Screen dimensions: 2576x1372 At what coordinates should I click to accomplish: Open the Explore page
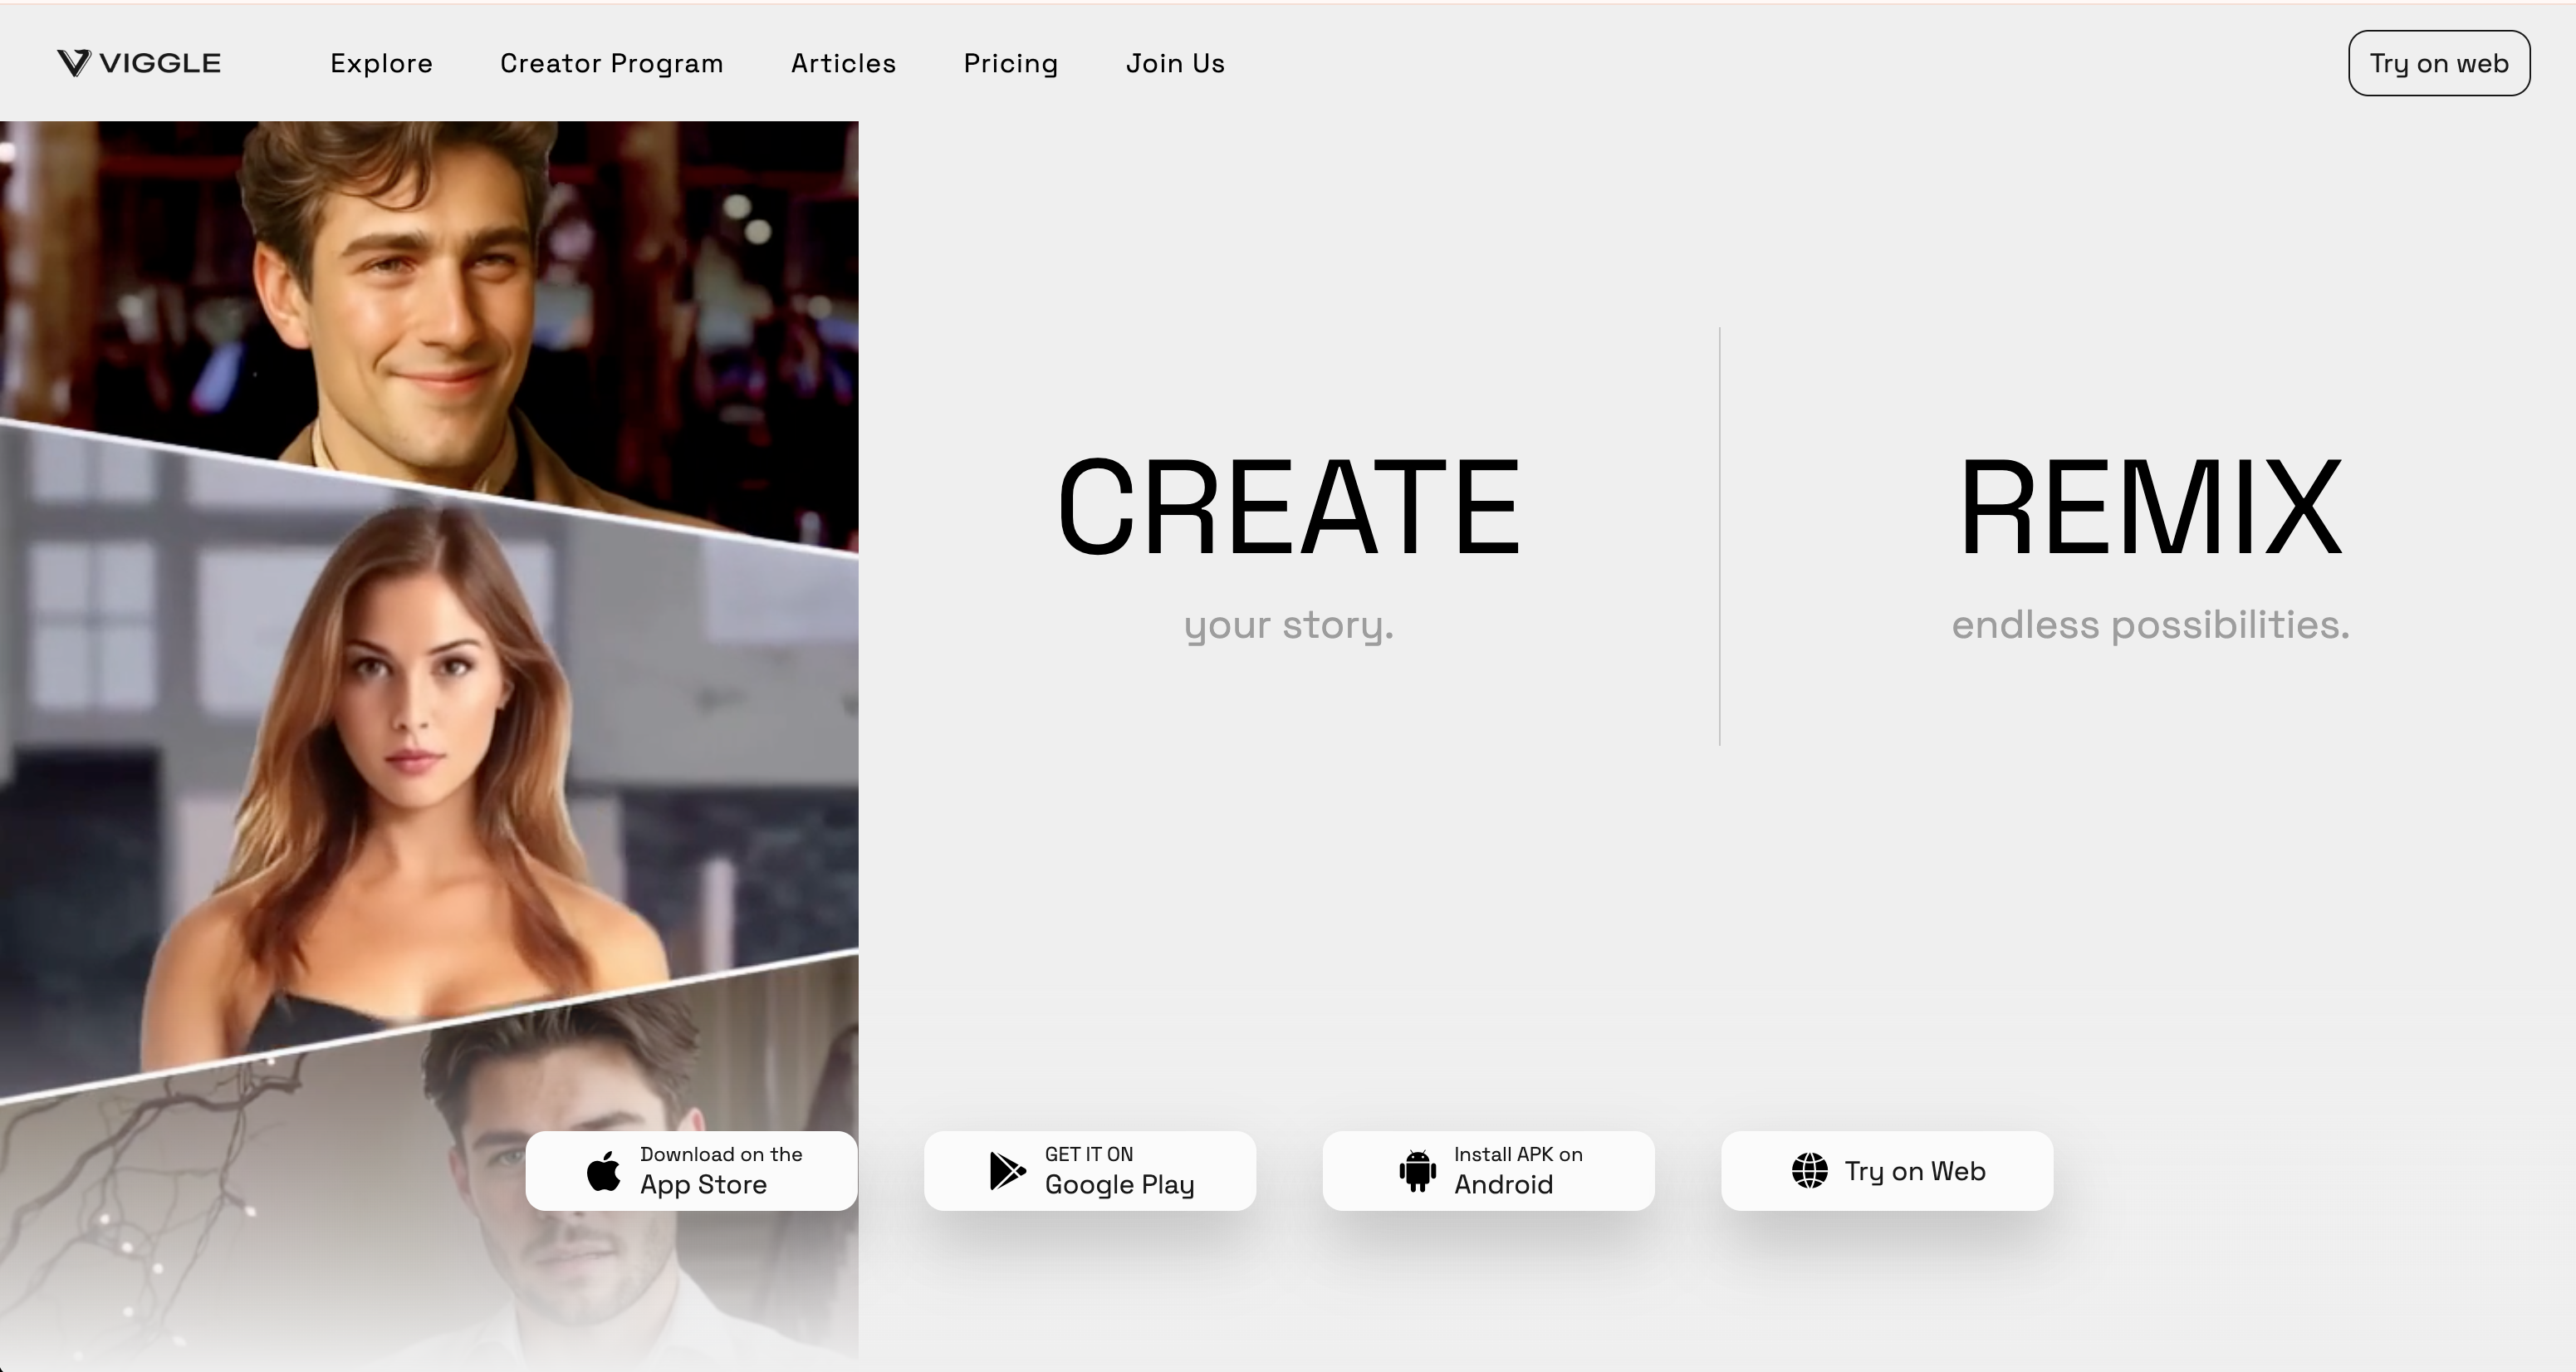tap(381, 63)
